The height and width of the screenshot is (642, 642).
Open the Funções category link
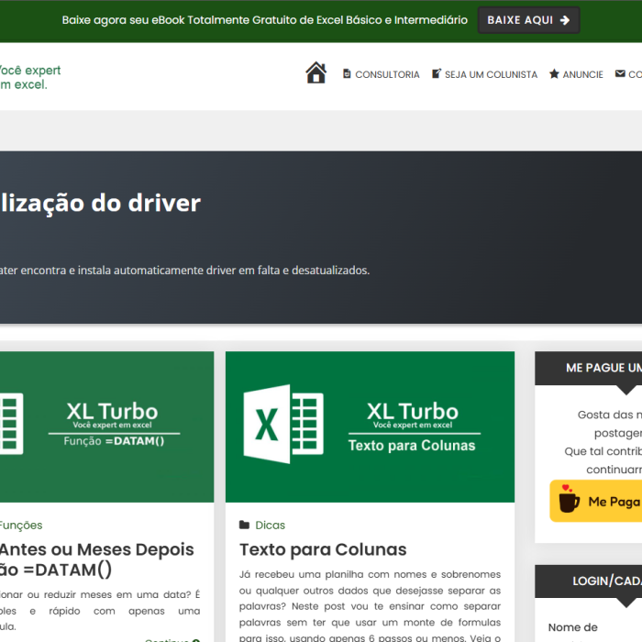pos(20,526)
